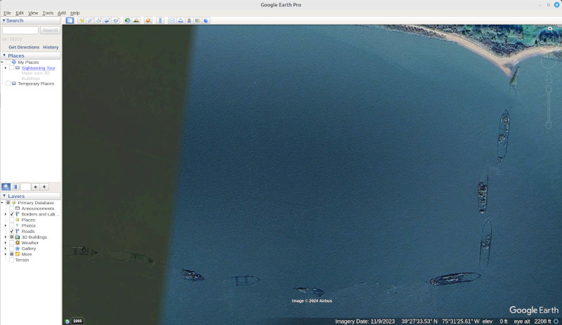Click the Email envelope icon
Viewport: 562px width, 325px height.
click(171, 20)
